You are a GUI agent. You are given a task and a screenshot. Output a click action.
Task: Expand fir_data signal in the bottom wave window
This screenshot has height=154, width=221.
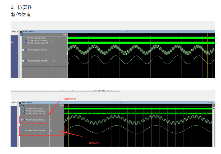21,130
